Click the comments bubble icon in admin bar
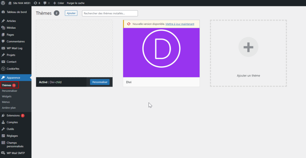Viewport: 306px width, 158px height. (x=45, y=3)
